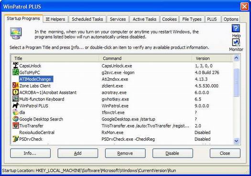The height and width of the screenshot is (176, 251).
Task: Click the scroll down arrow of the list
Action: point(236,141)
